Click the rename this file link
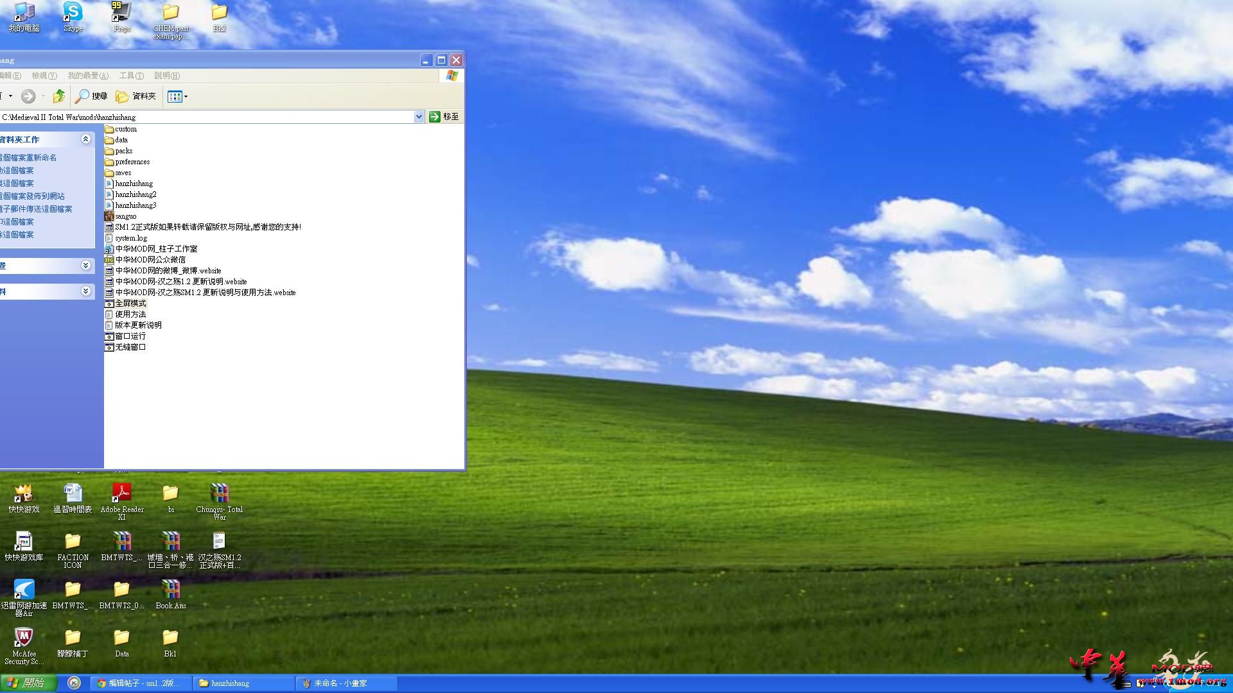The height and width of the screenshot is (693, 1233). coord(29,158)
